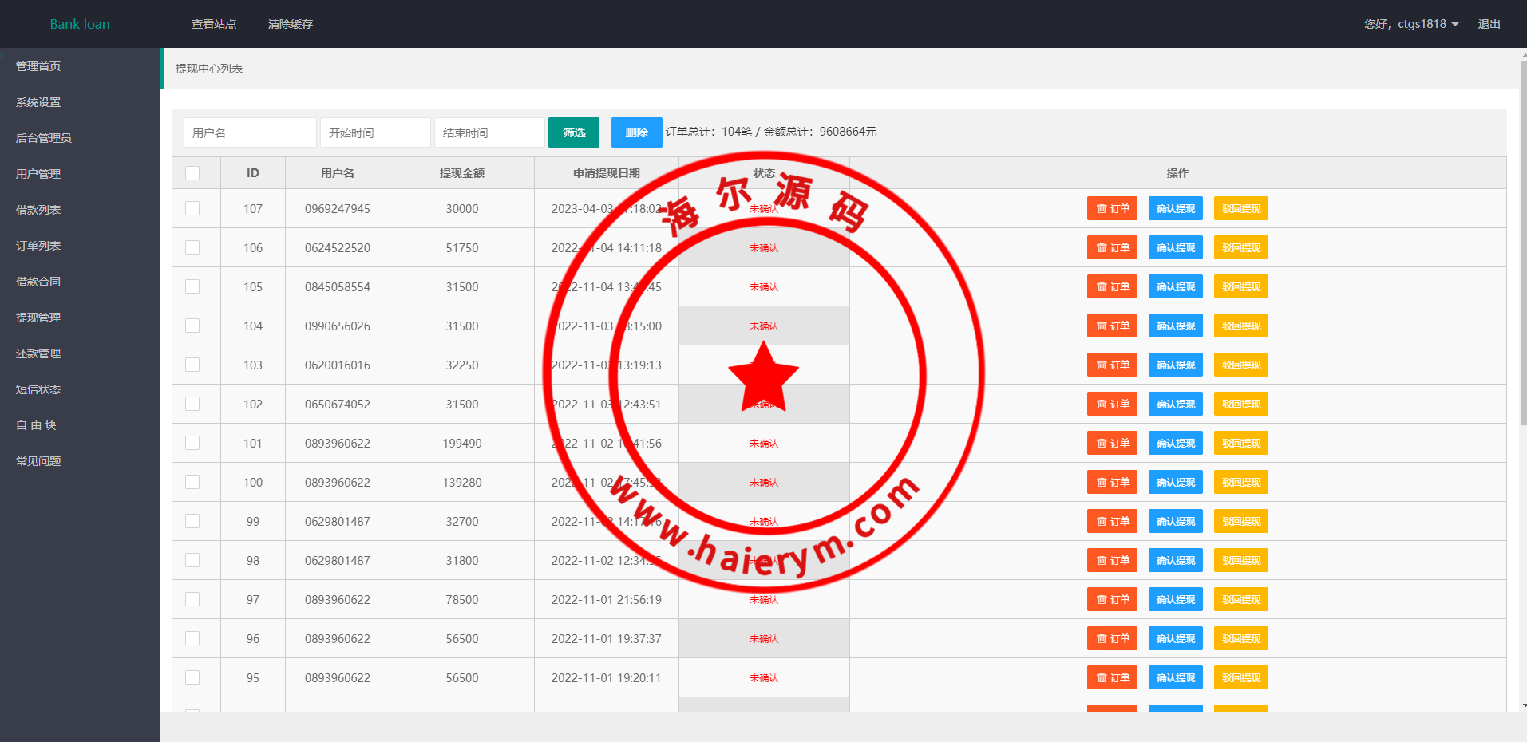The image size is (1527, 742).
Task: Click trash order button for ID 98
Action: pyautogui.click(x=1112, y=561)
